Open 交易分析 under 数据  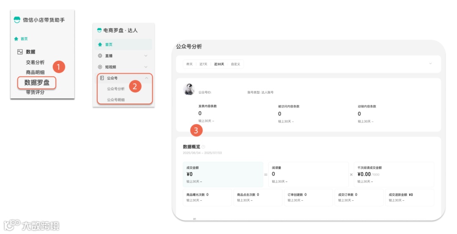pos(35,62)
